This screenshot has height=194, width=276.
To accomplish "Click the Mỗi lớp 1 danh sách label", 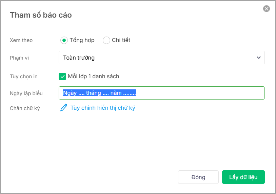I will pyautogui.click(x=94, y=77).
